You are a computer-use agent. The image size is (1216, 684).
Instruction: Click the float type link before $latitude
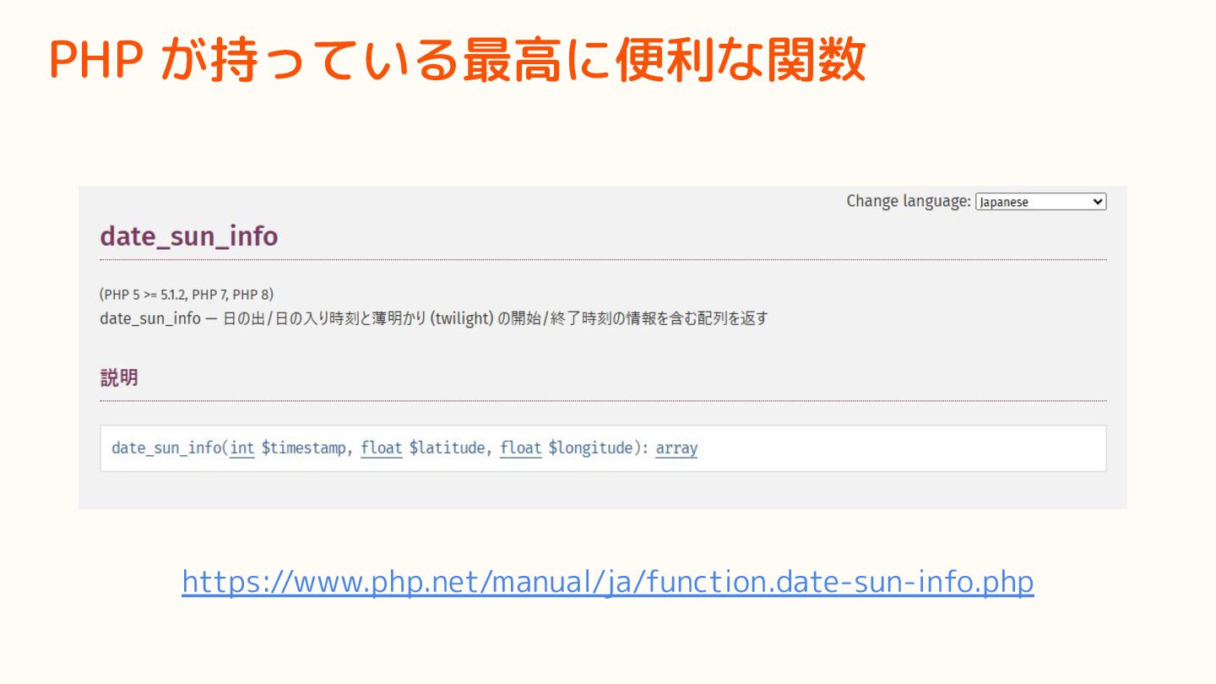point(382,448)
